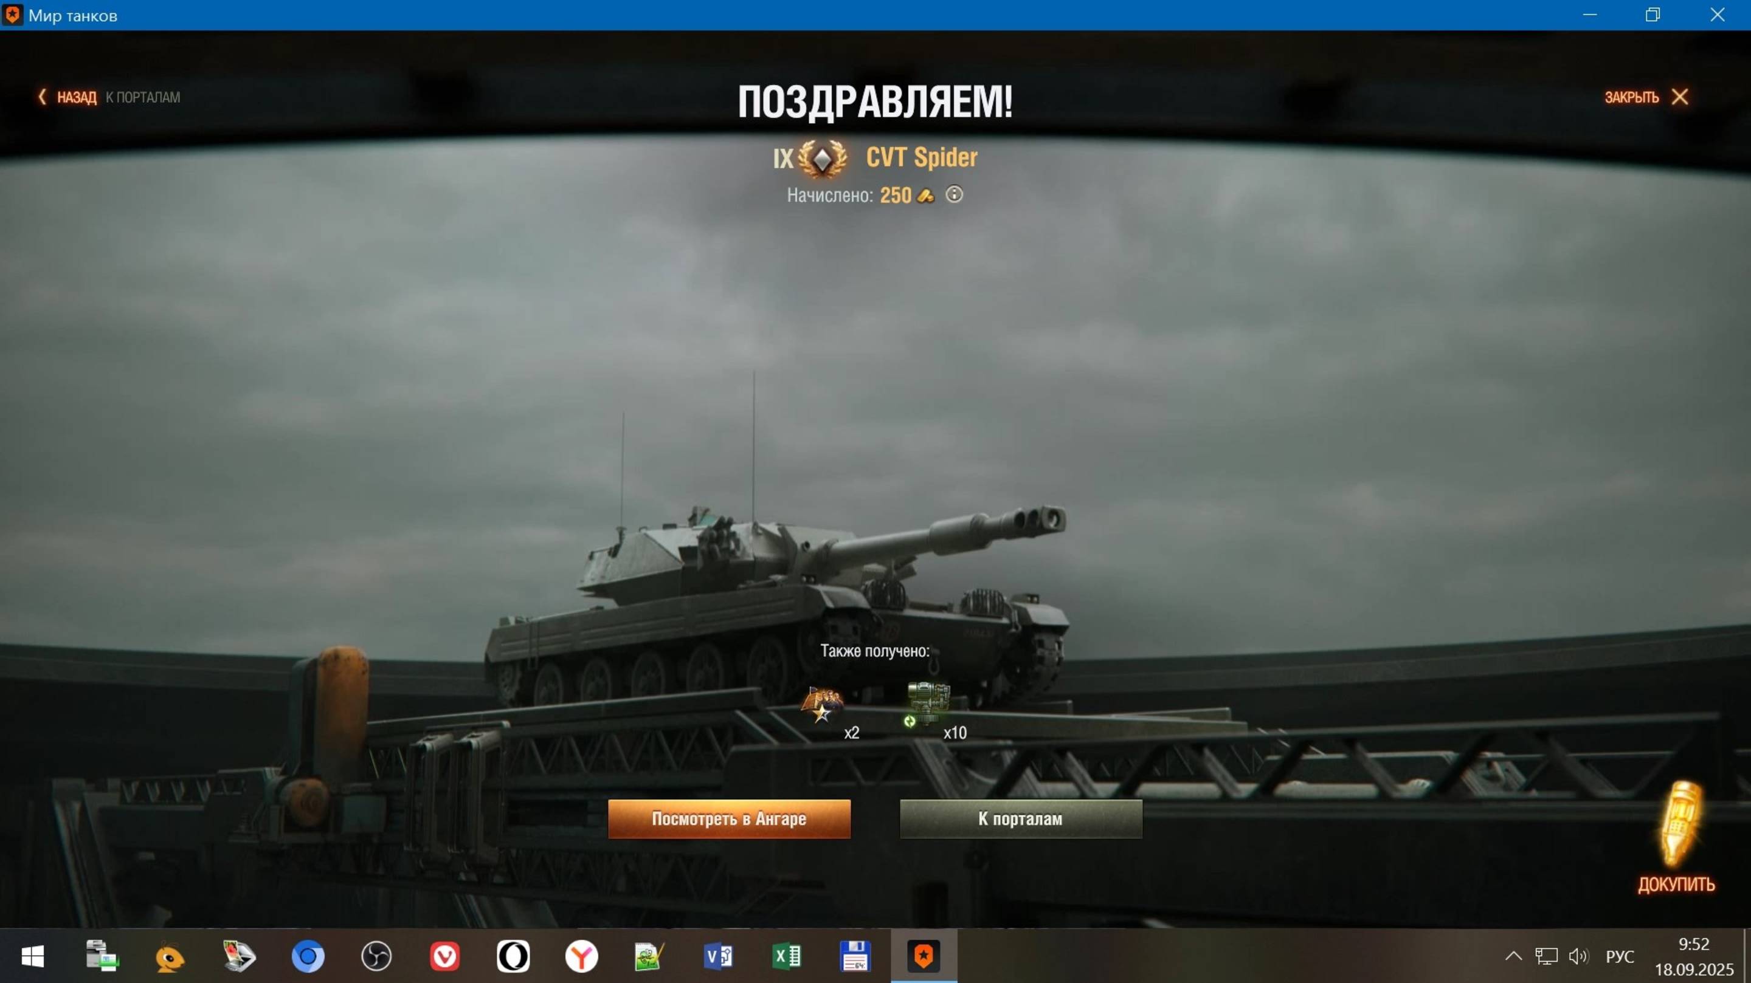Click the CVT Spider tank name

coord(921,157)
